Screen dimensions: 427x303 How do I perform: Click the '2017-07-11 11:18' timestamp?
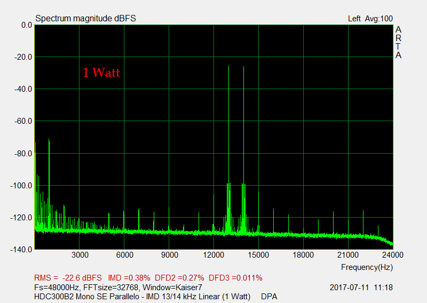click(x=361, y=288)
